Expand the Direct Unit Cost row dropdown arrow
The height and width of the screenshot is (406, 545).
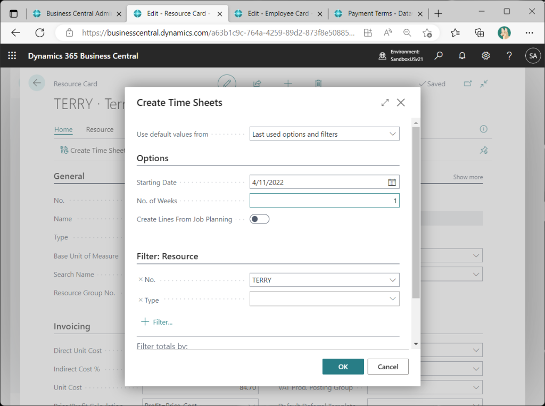click(x=476, y=350)
